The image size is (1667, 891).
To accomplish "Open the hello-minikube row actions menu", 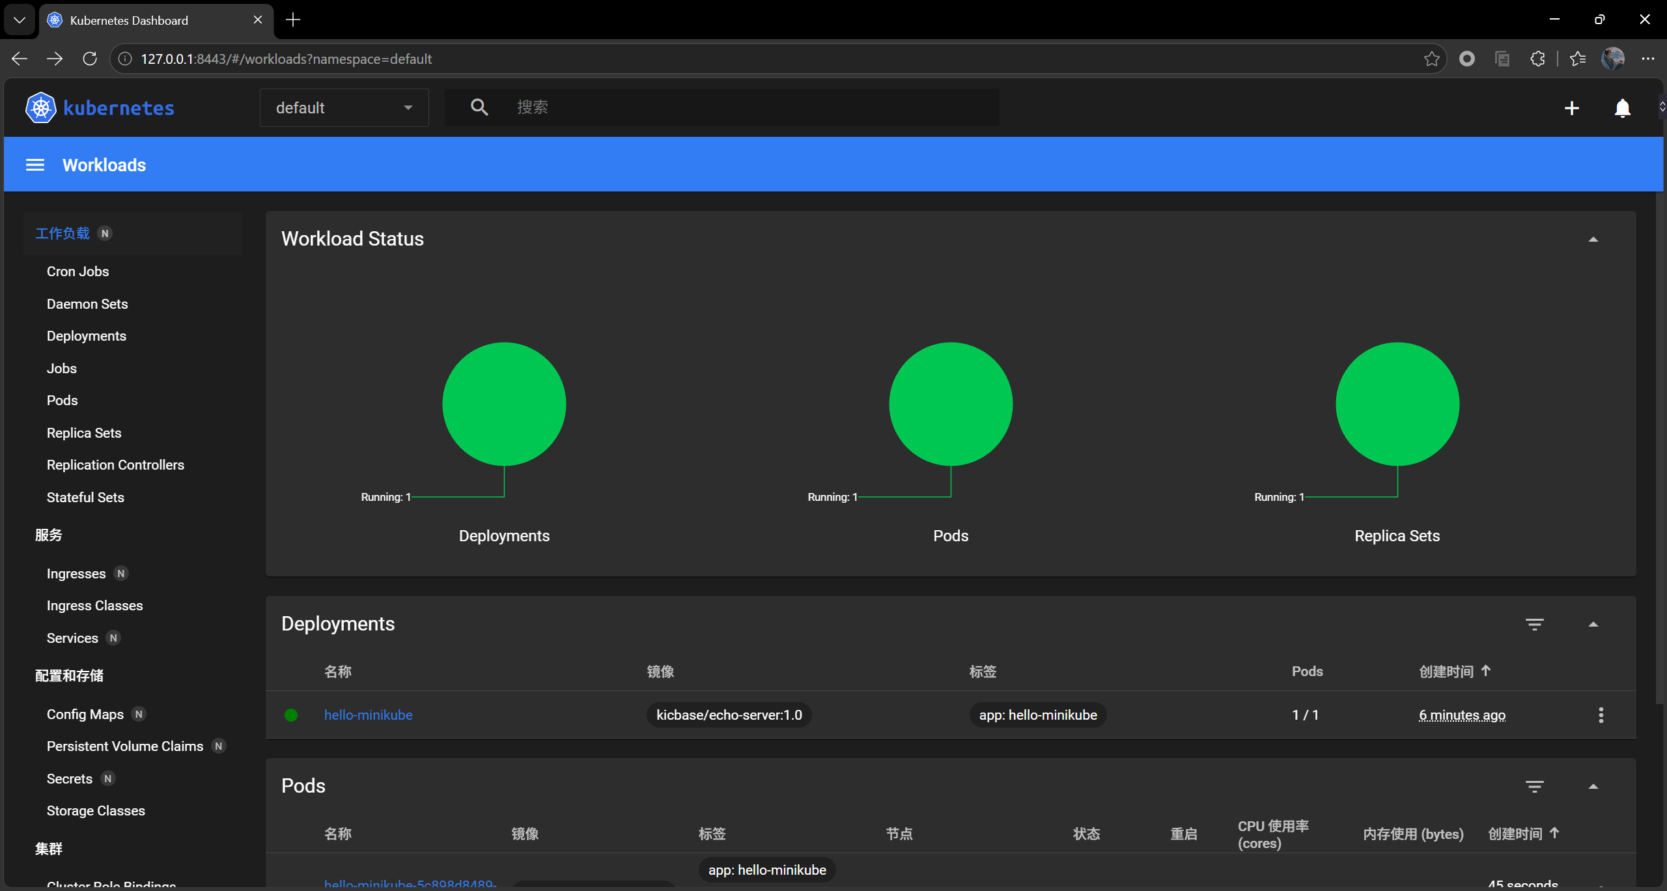I will click(1601, 715).
